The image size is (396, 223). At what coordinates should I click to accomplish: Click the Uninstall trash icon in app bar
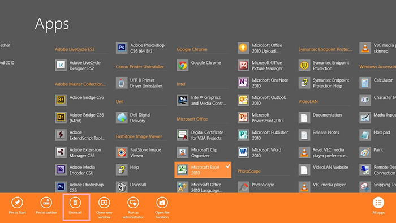(75, 203)
